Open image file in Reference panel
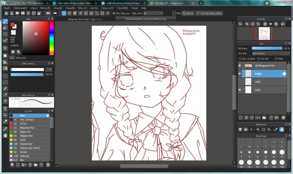This screenshot has width=293, height=174. click(246, 129)
